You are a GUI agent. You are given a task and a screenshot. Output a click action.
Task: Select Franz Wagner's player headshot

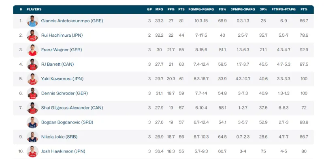[32, 50]
